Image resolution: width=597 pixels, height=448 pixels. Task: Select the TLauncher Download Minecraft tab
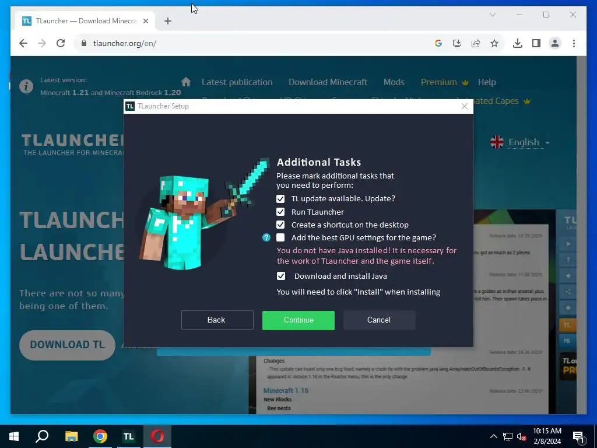coord(86,21)
